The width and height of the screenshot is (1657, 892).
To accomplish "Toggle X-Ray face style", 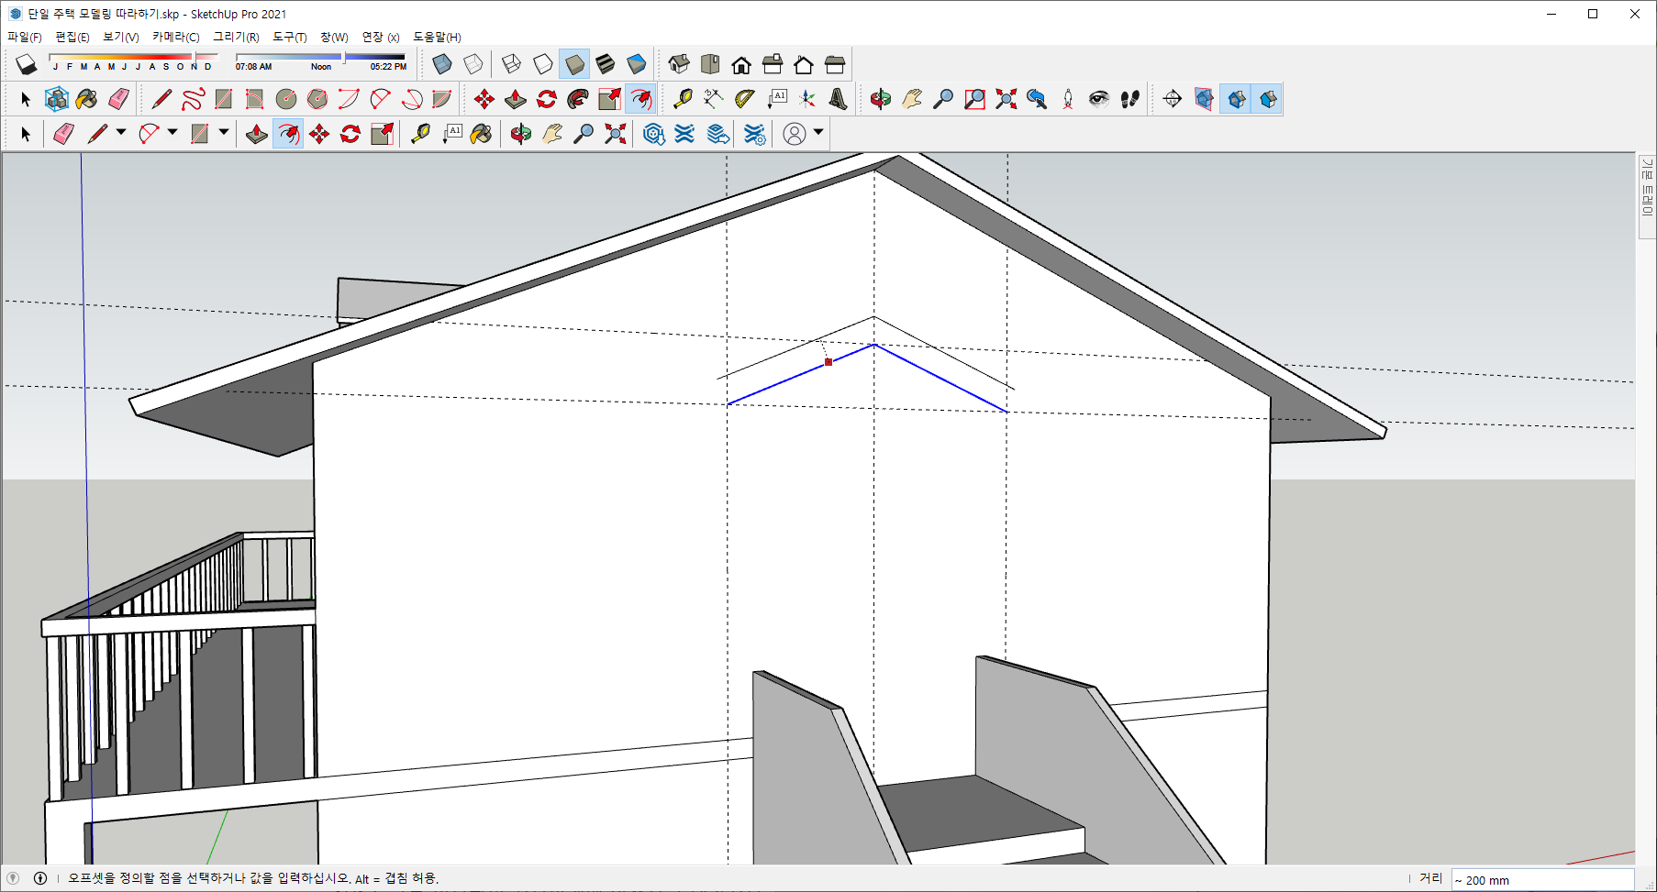I will [x=442, y=64].
